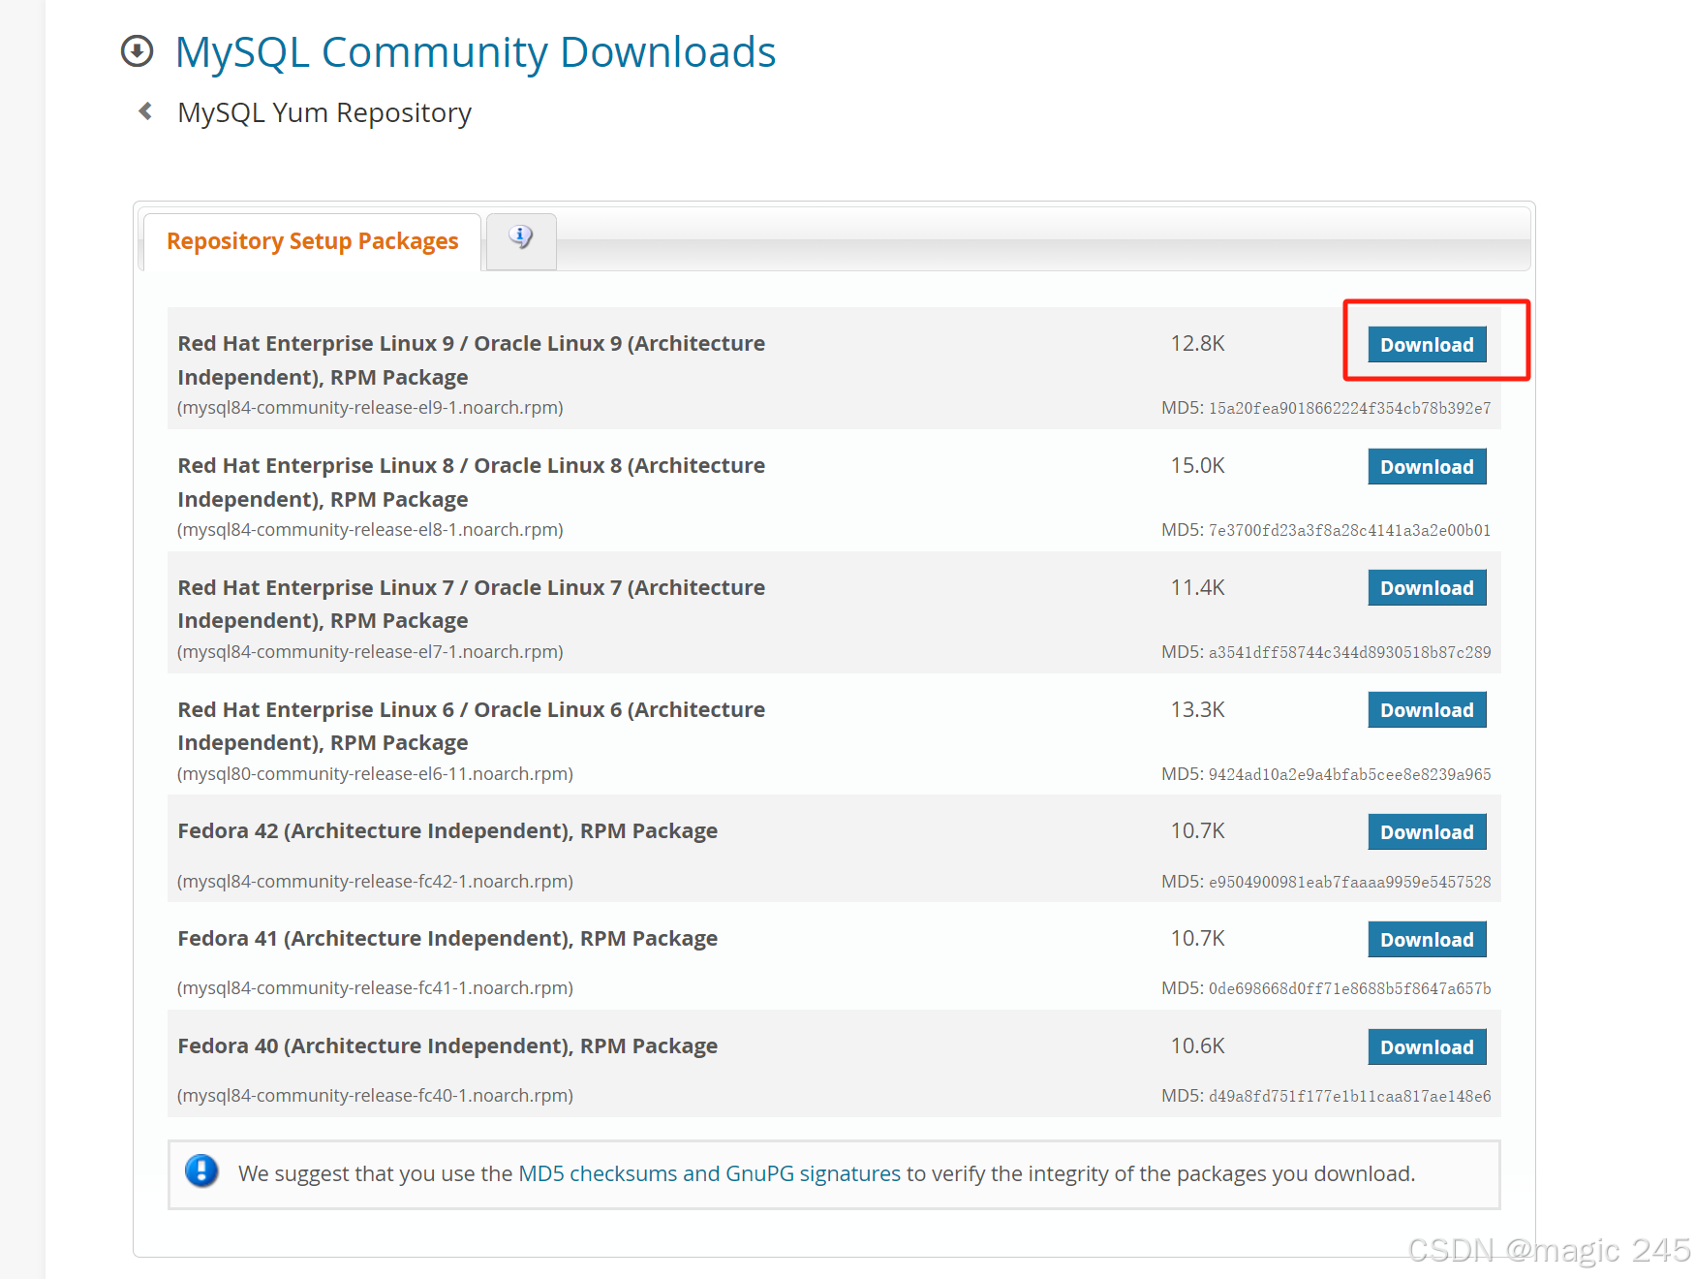The image size is (1695, 1279).
Task: Click the filename mysql84-community-release-el7-1.noarch.rpm
Action: (370, 652)
